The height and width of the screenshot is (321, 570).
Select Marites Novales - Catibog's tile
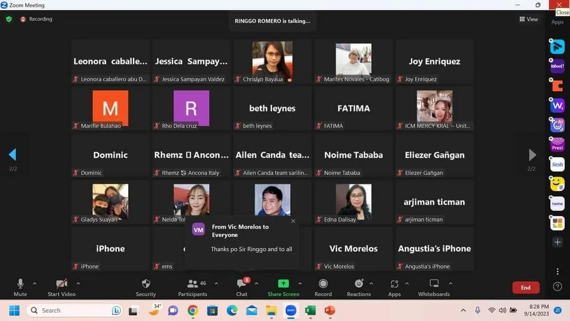353,62
